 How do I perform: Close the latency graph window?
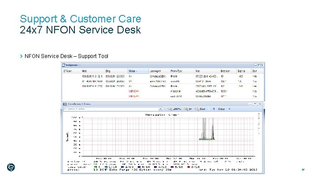click(x=260, y=104)
